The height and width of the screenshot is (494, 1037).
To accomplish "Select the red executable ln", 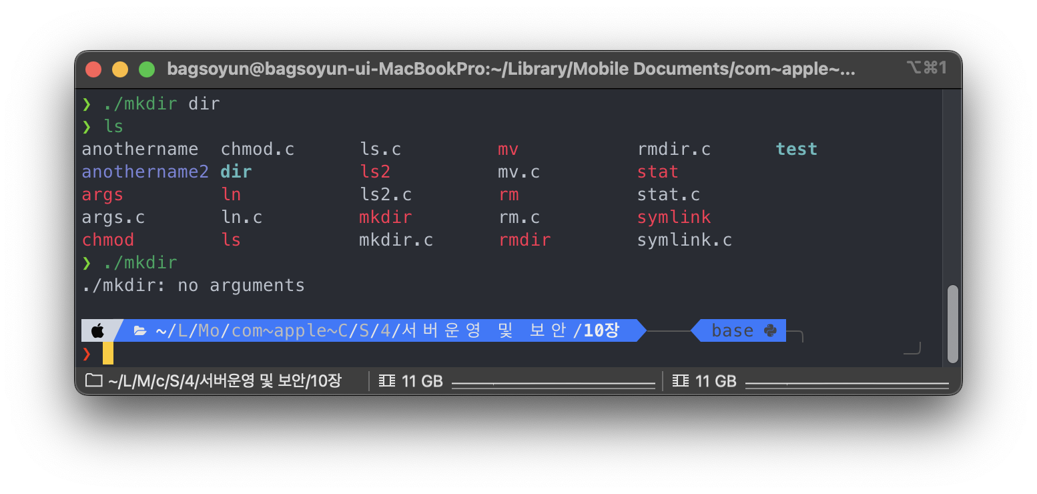I will (x=231, y=194).
